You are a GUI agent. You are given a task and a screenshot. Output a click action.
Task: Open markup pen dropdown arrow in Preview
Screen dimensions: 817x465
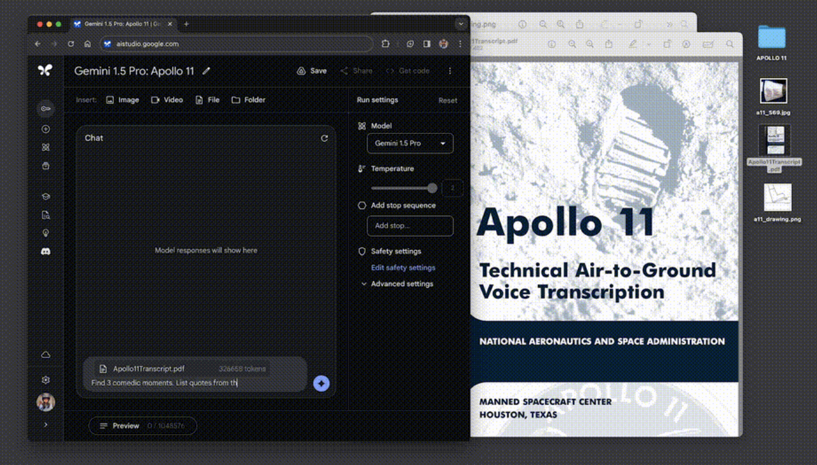[x=648, y=44]
